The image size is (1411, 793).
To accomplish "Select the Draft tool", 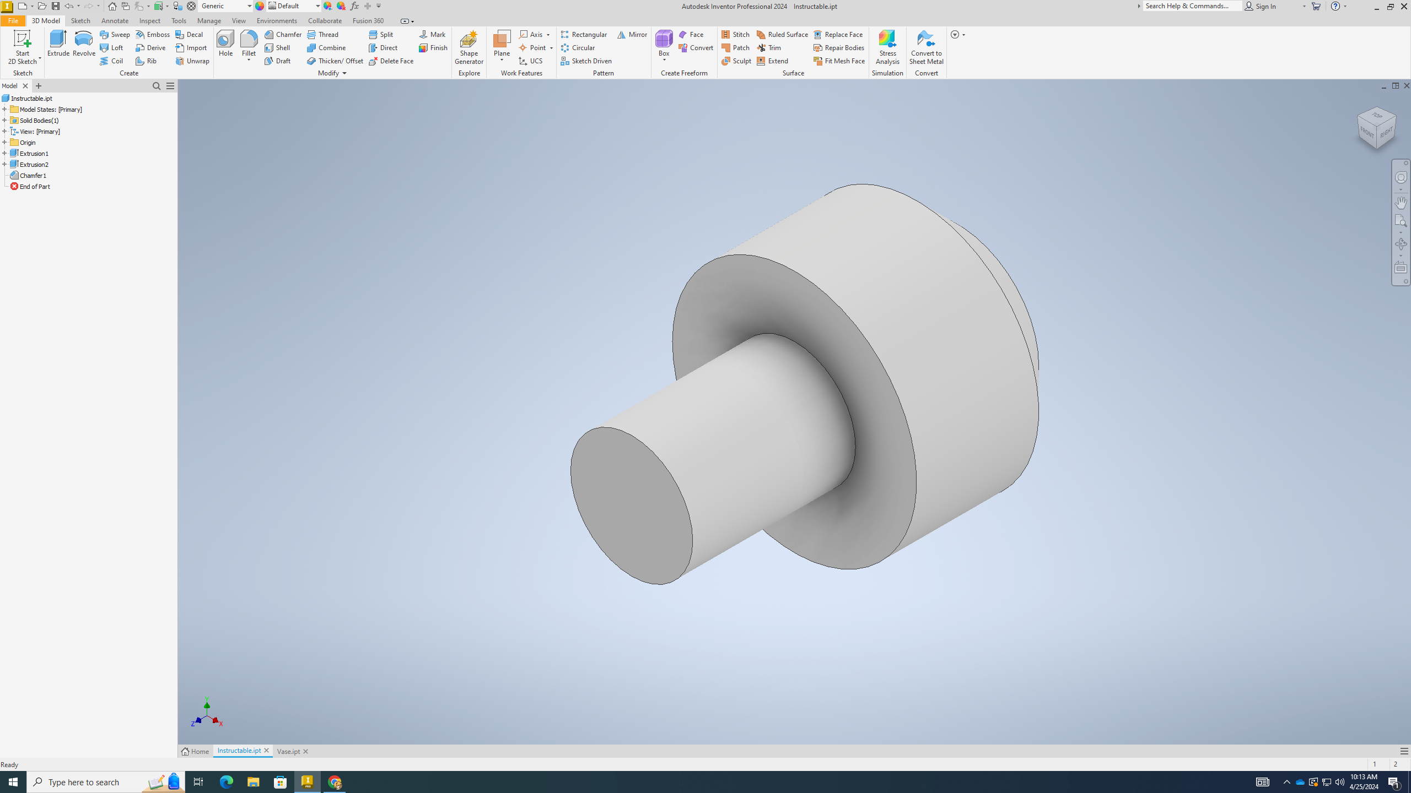I will coord(277,61).
